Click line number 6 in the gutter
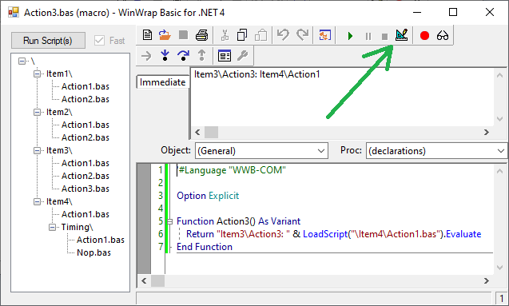This screenshot has width=509, height=306. point(161,234)
